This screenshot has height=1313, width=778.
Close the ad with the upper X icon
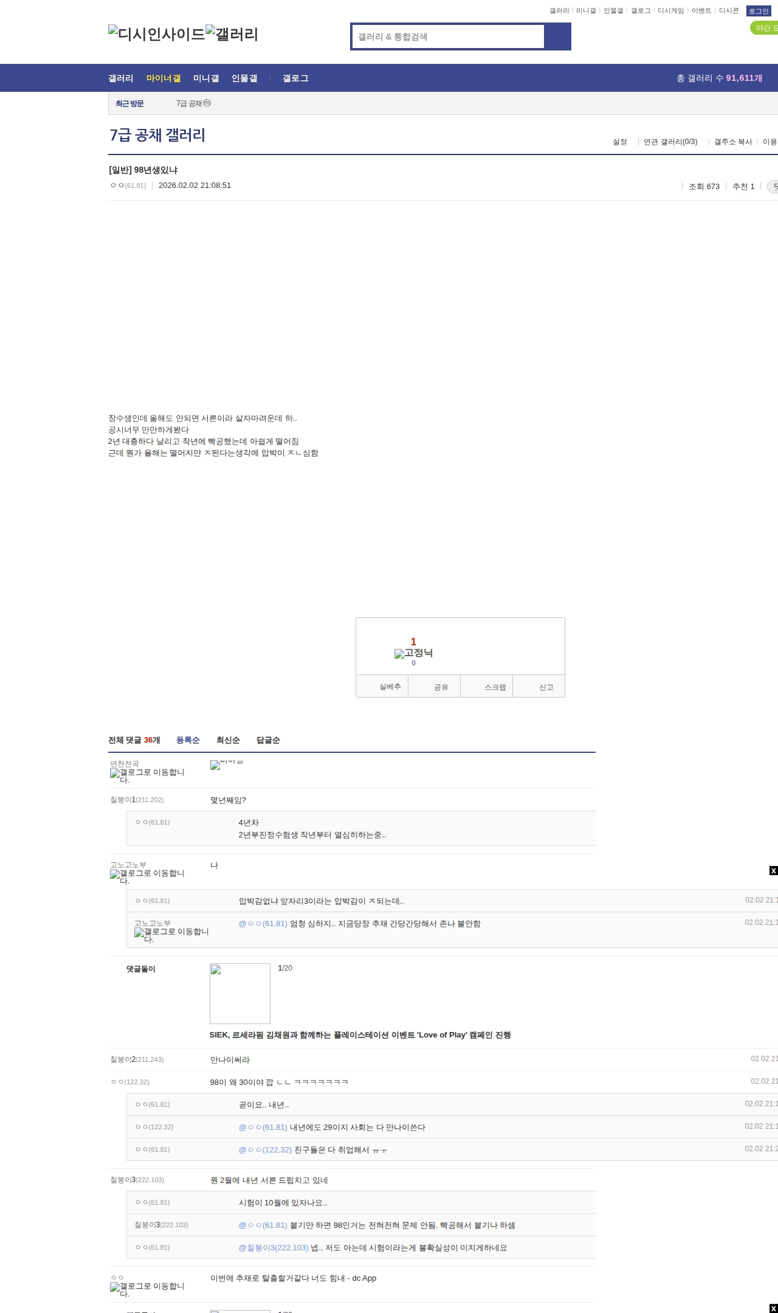pos(773,871)
